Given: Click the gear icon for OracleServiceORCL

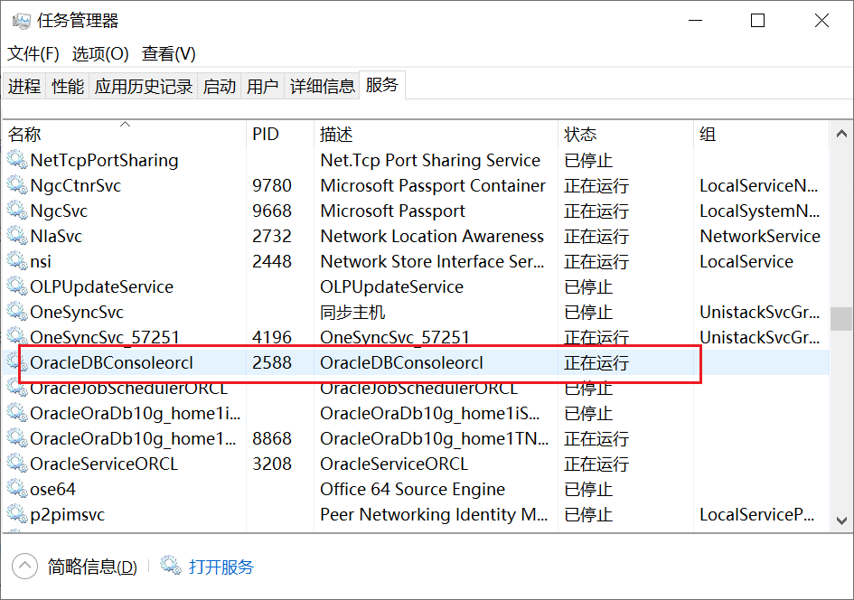Looking at the screenshot, I should 17,464.
